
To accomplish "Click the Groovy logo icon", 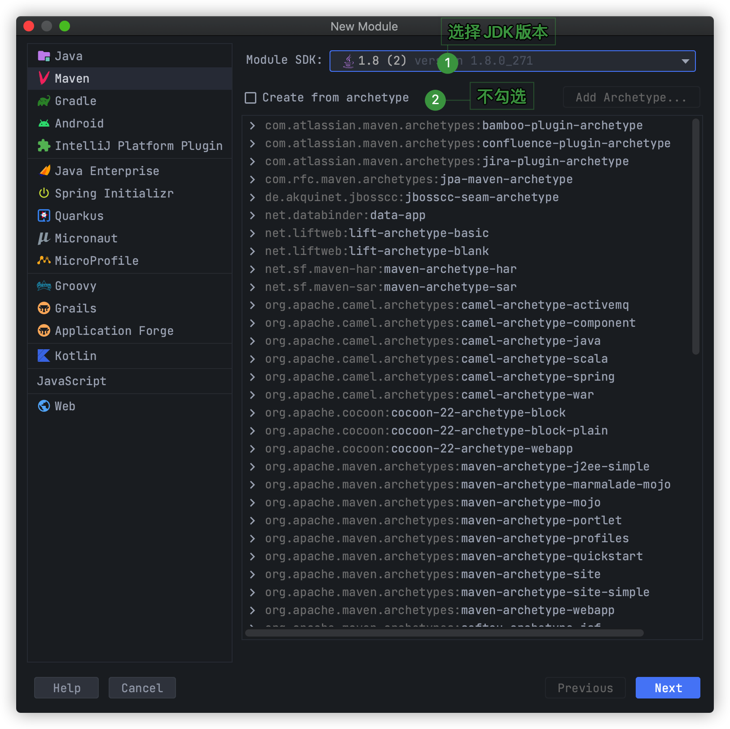I will point(44,286).
